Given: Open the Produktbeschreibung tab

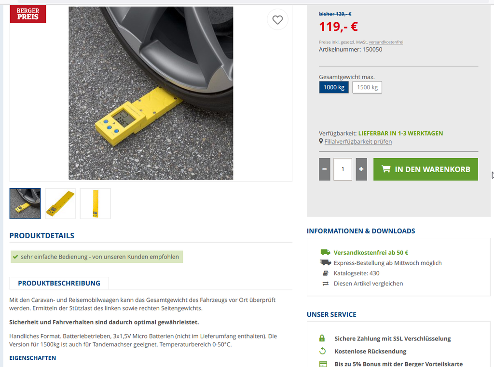Looking at the screenshot, I should [x=59, y=283].
